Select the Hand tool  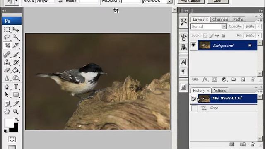[7, 111]
